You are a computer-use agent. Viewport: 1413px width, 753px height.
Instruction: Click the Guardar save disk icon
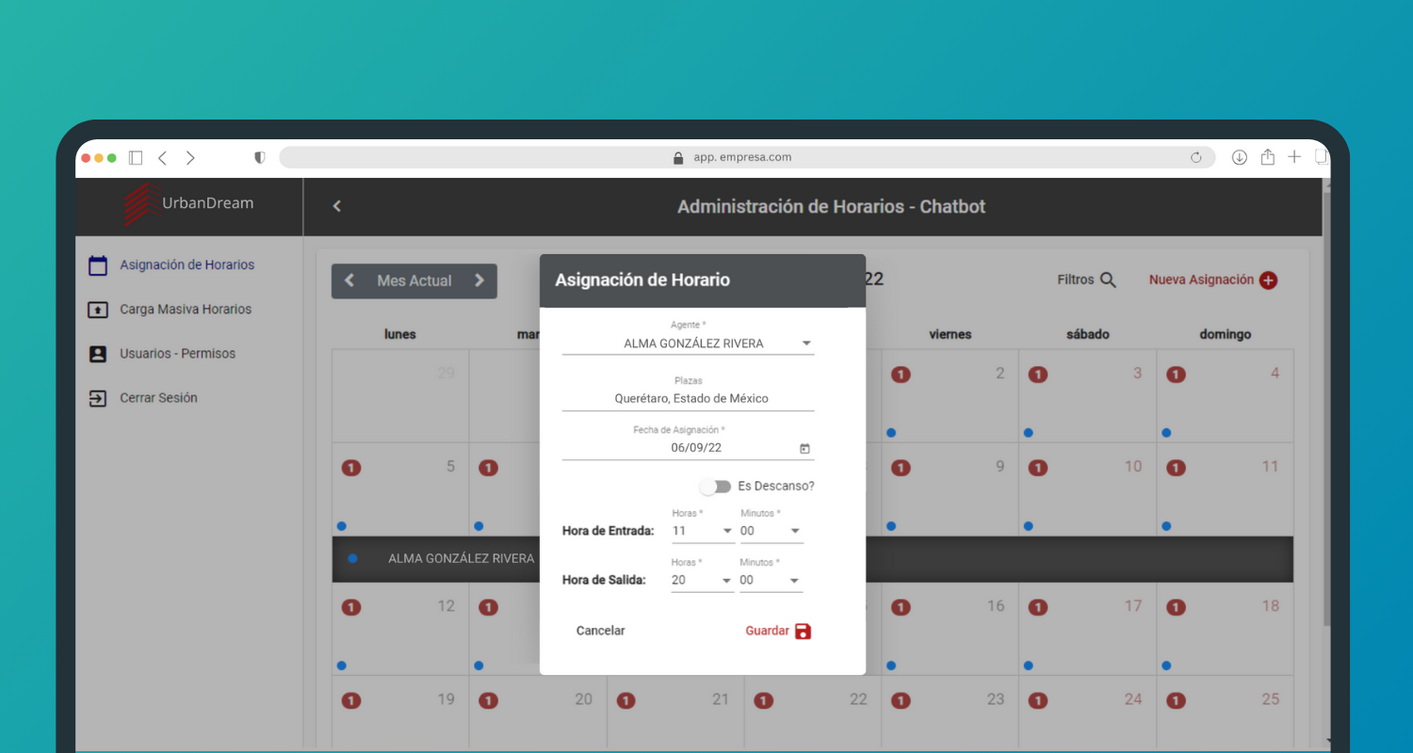click(803, 632)
